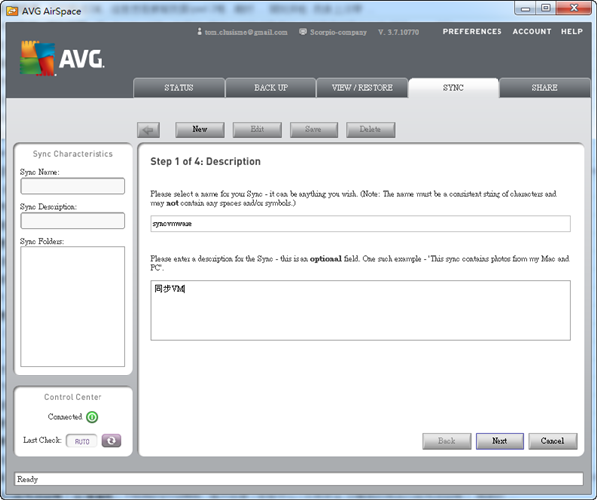Click the Control Center panel title

coord(73,397)
